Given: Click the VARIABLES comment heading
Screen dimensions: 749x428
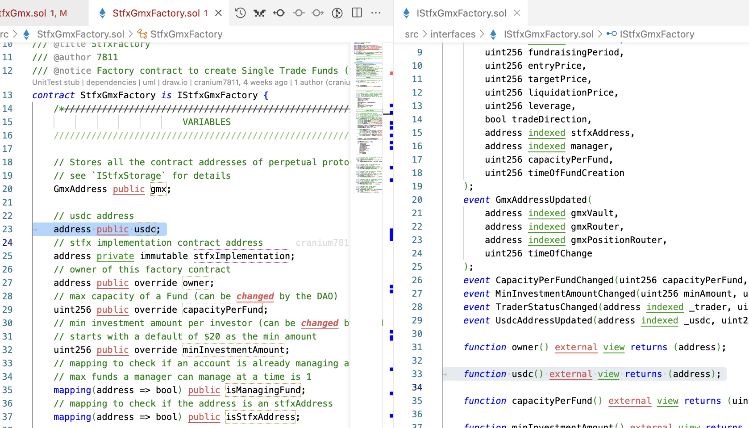Looking at the screenshot, I should (x=207, y=122).
